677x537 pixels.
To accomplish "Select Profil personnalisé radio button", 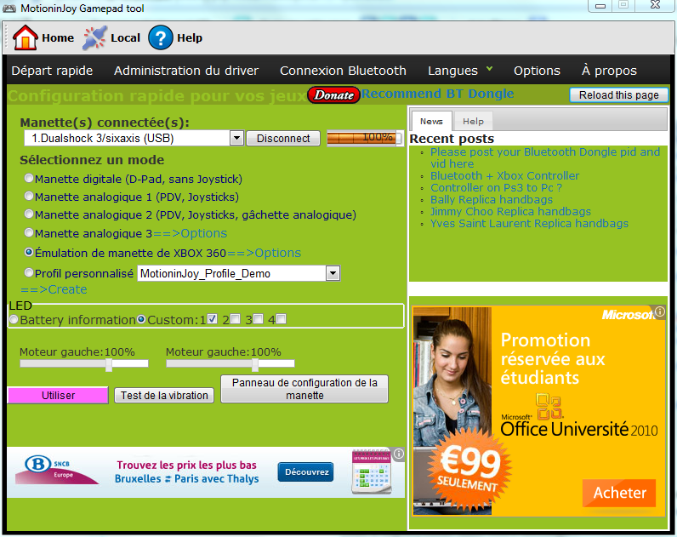I will (29, 272).
